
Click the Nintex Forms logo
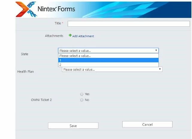pos(45,9)
